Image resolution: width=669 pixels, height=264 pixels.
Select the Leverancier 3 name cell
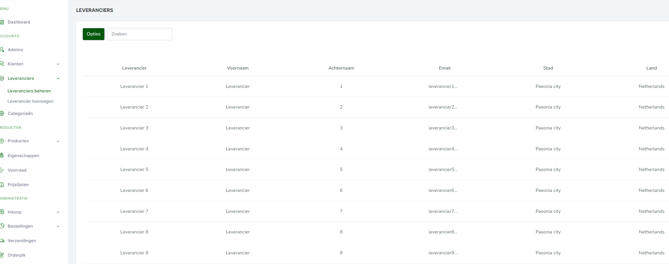click(x=134, y=128)
